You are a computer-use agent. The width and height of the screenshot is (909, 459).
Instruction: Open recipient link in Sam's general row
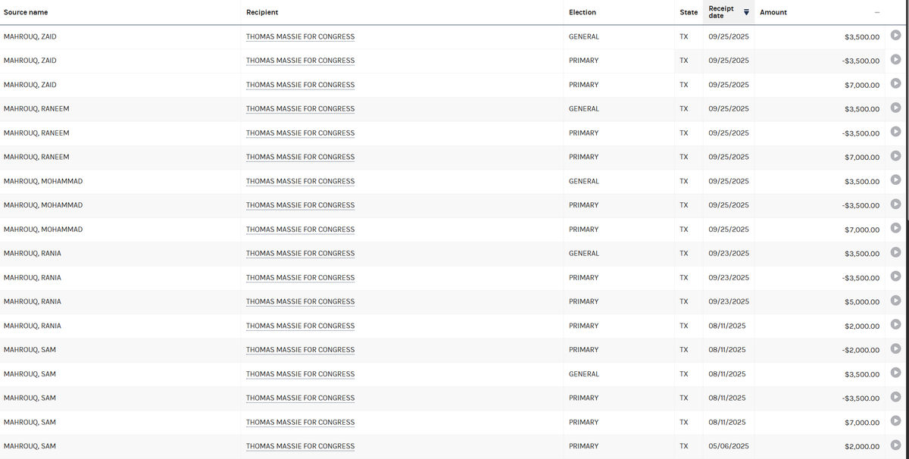pos(300,374)
